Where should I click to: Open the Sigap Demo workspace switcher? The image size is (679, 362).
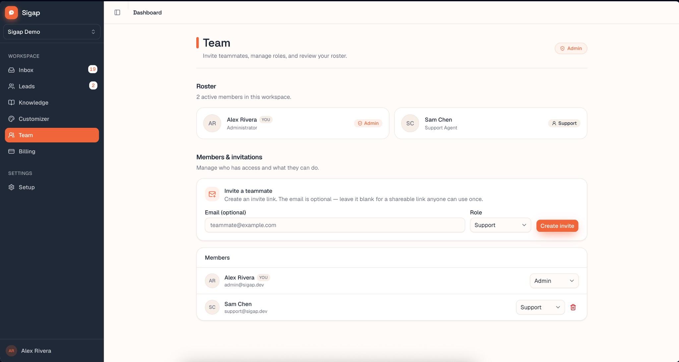[52, 32]
